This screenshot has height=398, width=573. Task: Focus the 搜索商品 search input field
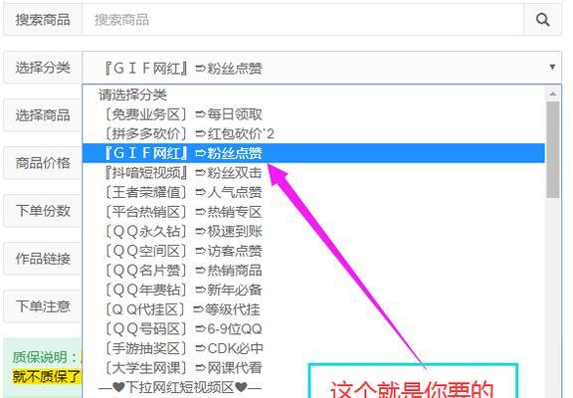pos(303,19)
